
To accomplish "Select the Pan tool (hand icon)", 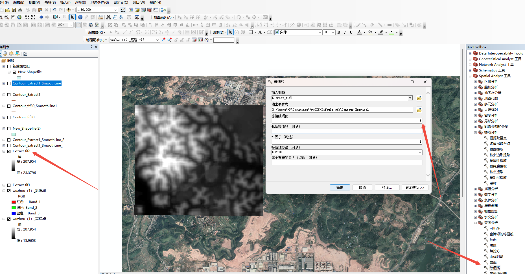I will point(13,17).
